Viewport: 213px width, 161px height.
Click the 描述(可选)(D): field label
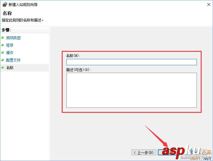pyautogui.click(x=78, y=70)
